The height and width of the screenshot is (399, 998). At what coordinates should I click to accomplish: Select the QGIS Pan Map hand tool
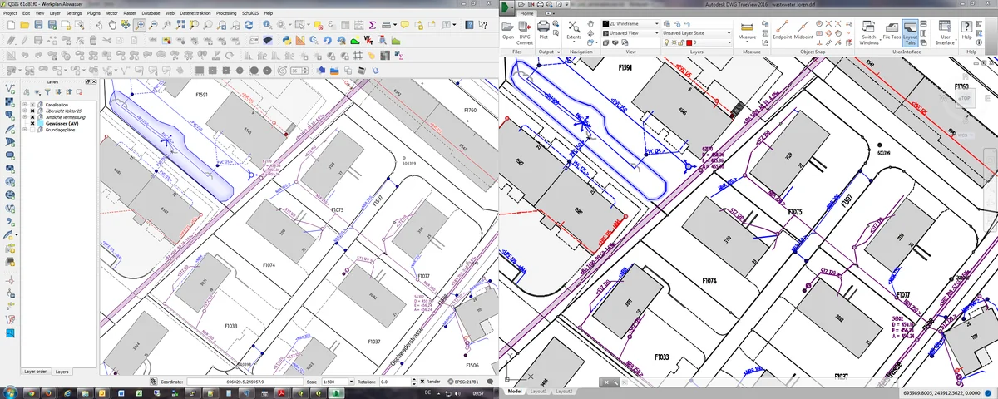(112, 26)
